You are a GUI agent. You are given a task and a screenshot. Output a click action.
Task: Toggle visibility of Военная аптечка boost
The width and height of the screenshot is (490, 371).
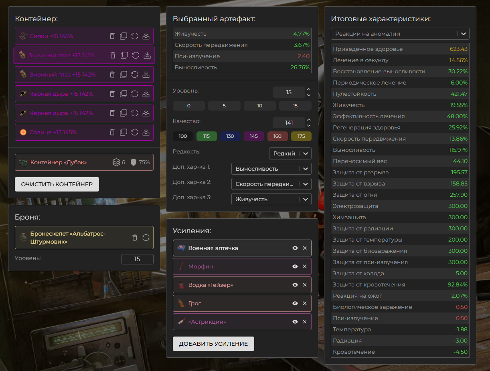tap(295, 248)
